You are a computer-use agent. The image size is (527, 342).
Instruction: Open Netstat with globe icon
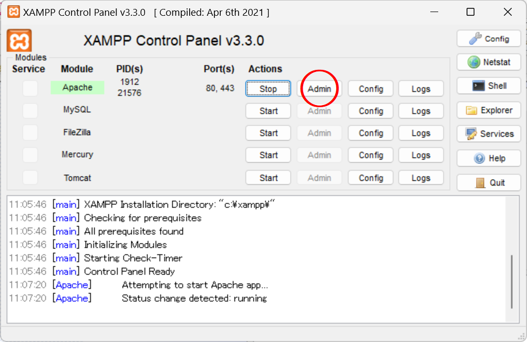point(489,62)
